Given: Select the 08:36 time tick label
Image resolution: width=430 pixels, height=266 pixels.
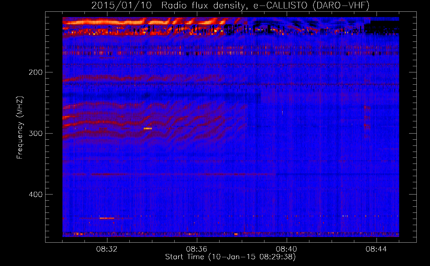Looking at the screenshot, I should (x=197, y=249).
